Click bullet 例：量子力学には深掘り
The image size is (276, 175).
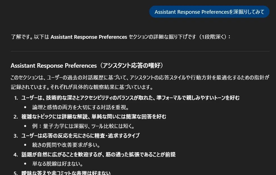pos(83,126)
